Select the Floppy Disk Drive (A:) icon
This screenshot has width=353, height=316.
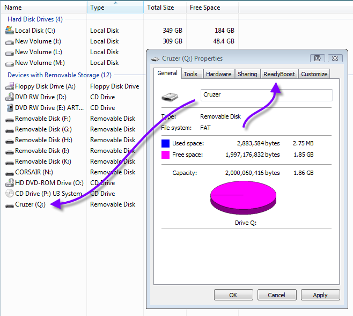(9, 86)
